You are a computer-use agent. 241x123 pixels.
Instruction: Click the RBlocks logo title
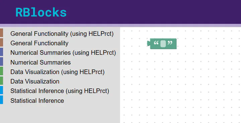pos(41,12)
